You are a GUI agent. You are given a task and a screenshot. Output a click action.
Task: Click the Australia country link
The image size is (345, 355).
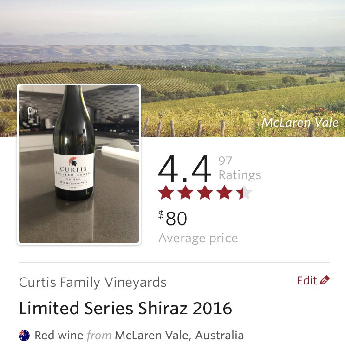(220, 336)
